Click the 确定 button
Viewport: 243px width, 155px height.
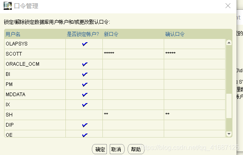tap(100, 149)
